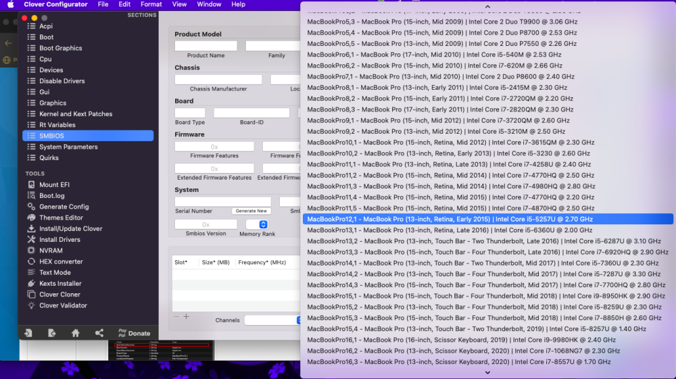Select MacBookPro12,1 model entry
The image size is (676, 379).
click(487, 219)
